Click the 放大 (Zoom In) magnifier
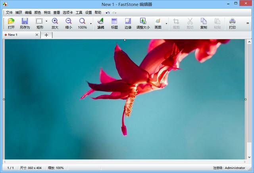 pyautogui.click(x=55, y=23)
